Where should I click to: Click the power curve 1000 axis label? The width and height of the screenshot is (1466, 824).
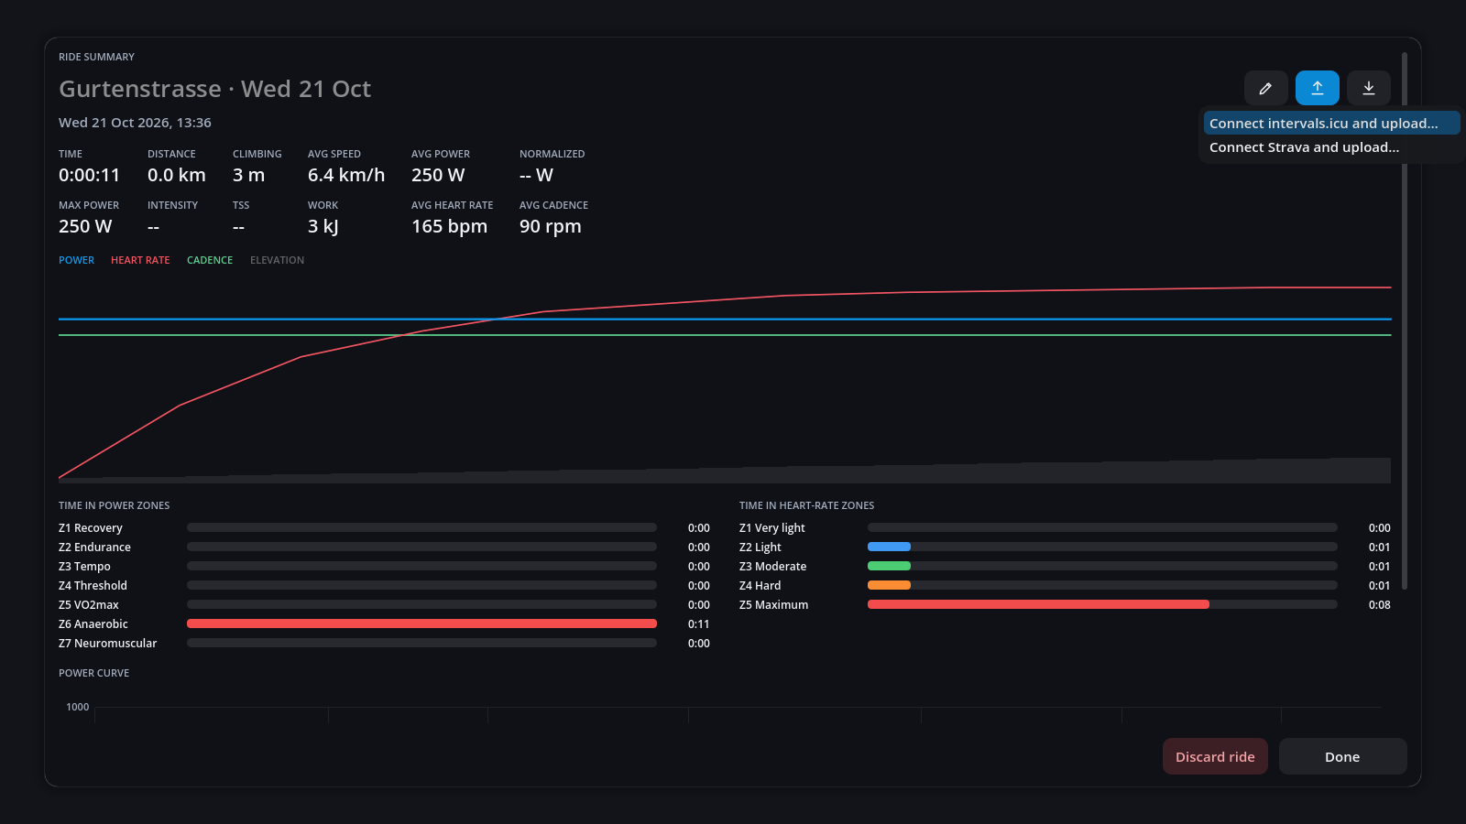(x=78, y=707)
